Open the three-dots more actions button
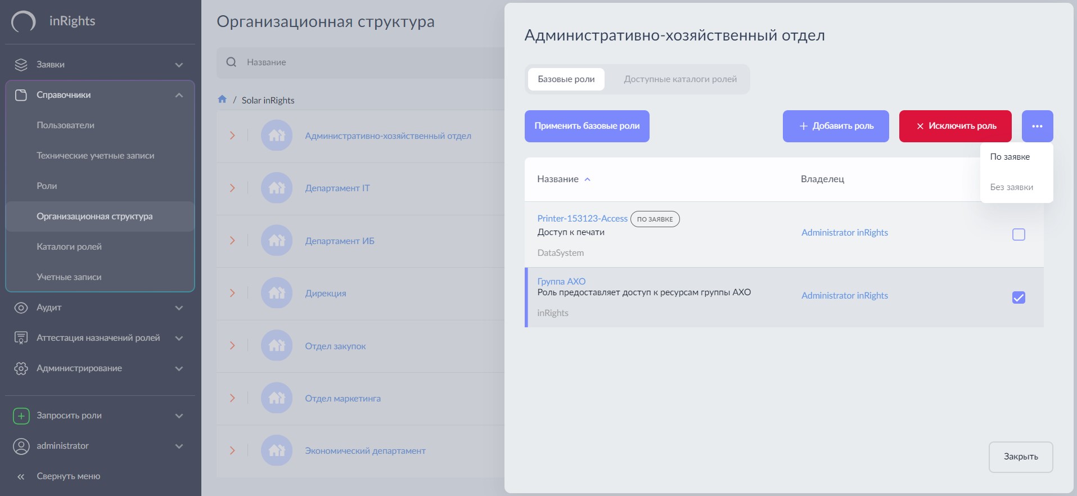 coord(1037,126)
